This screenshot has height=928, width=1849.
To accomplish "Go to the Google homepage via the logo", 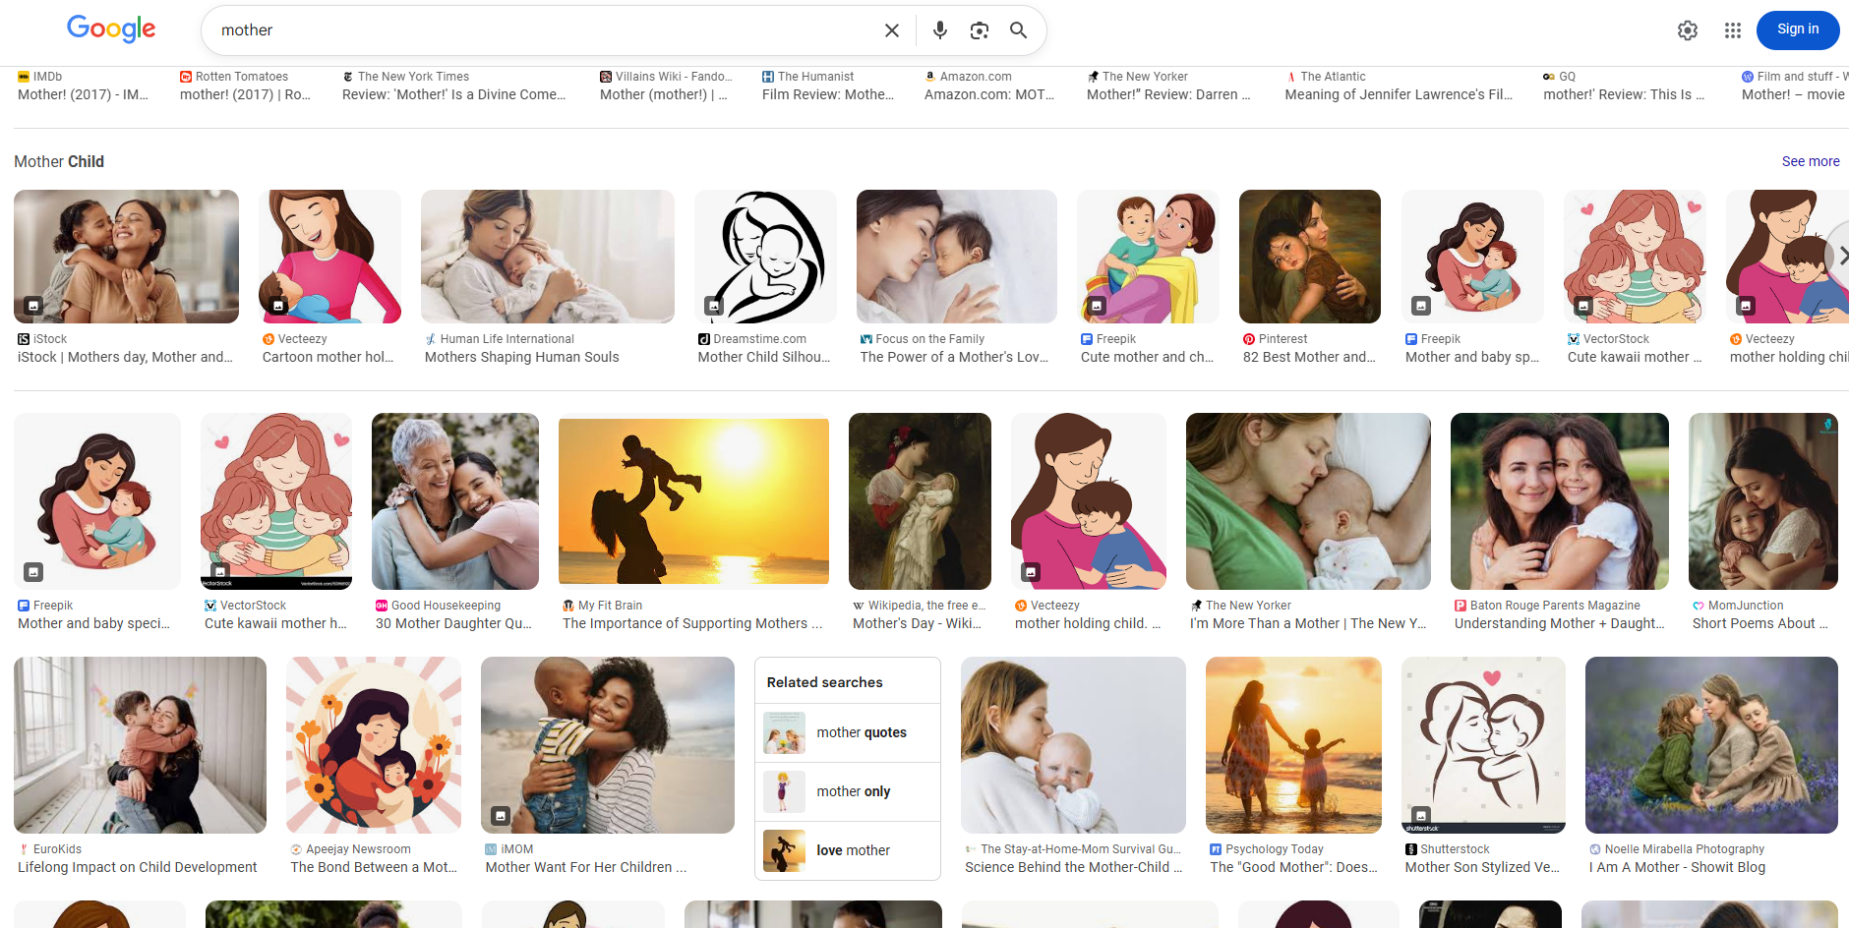I will (111, 29).
